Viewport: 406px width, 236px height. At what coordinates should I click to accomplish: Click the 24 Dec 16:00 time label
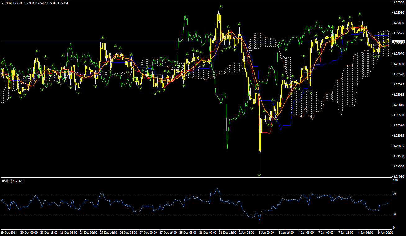coord(108,232)
